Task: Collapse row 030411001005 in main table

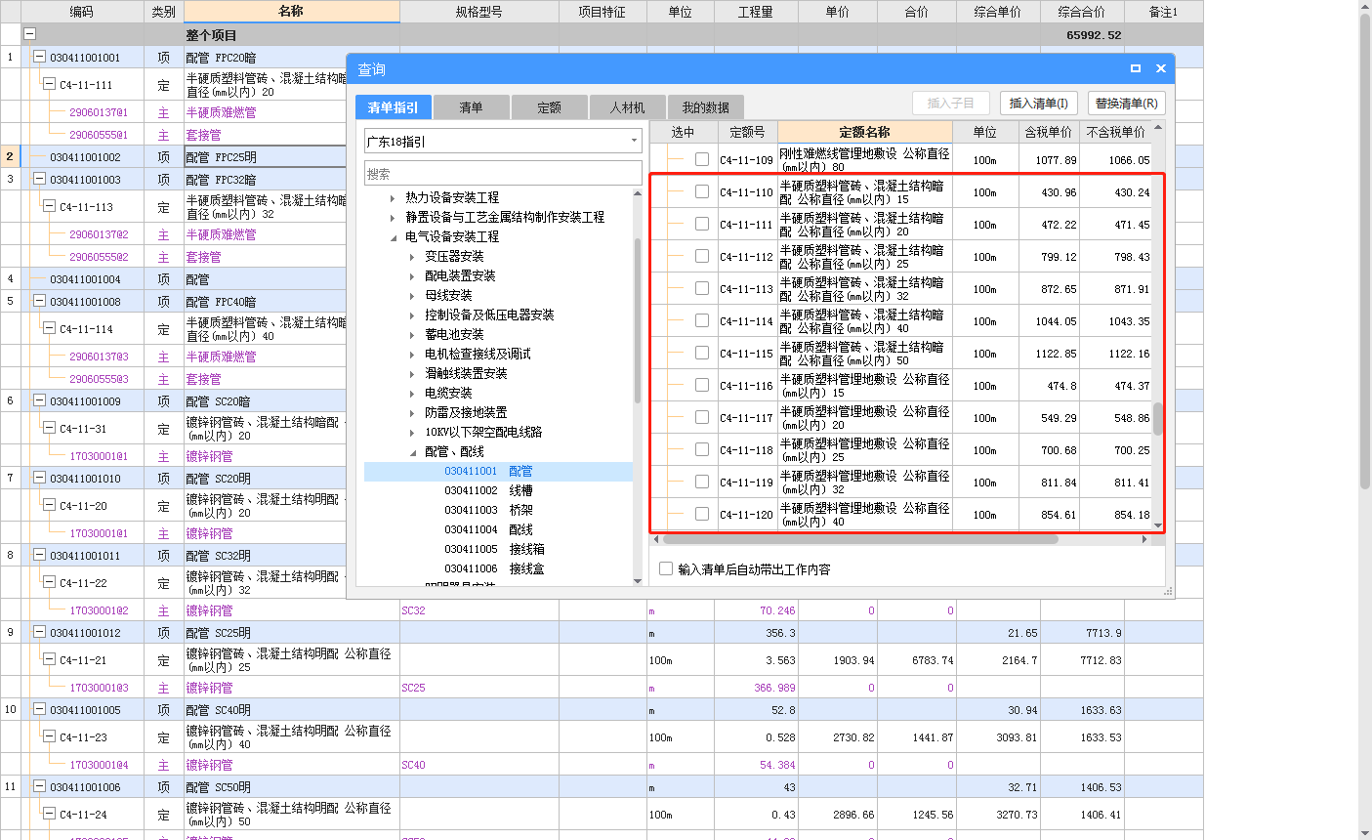Action: click(x=39, y=709)
